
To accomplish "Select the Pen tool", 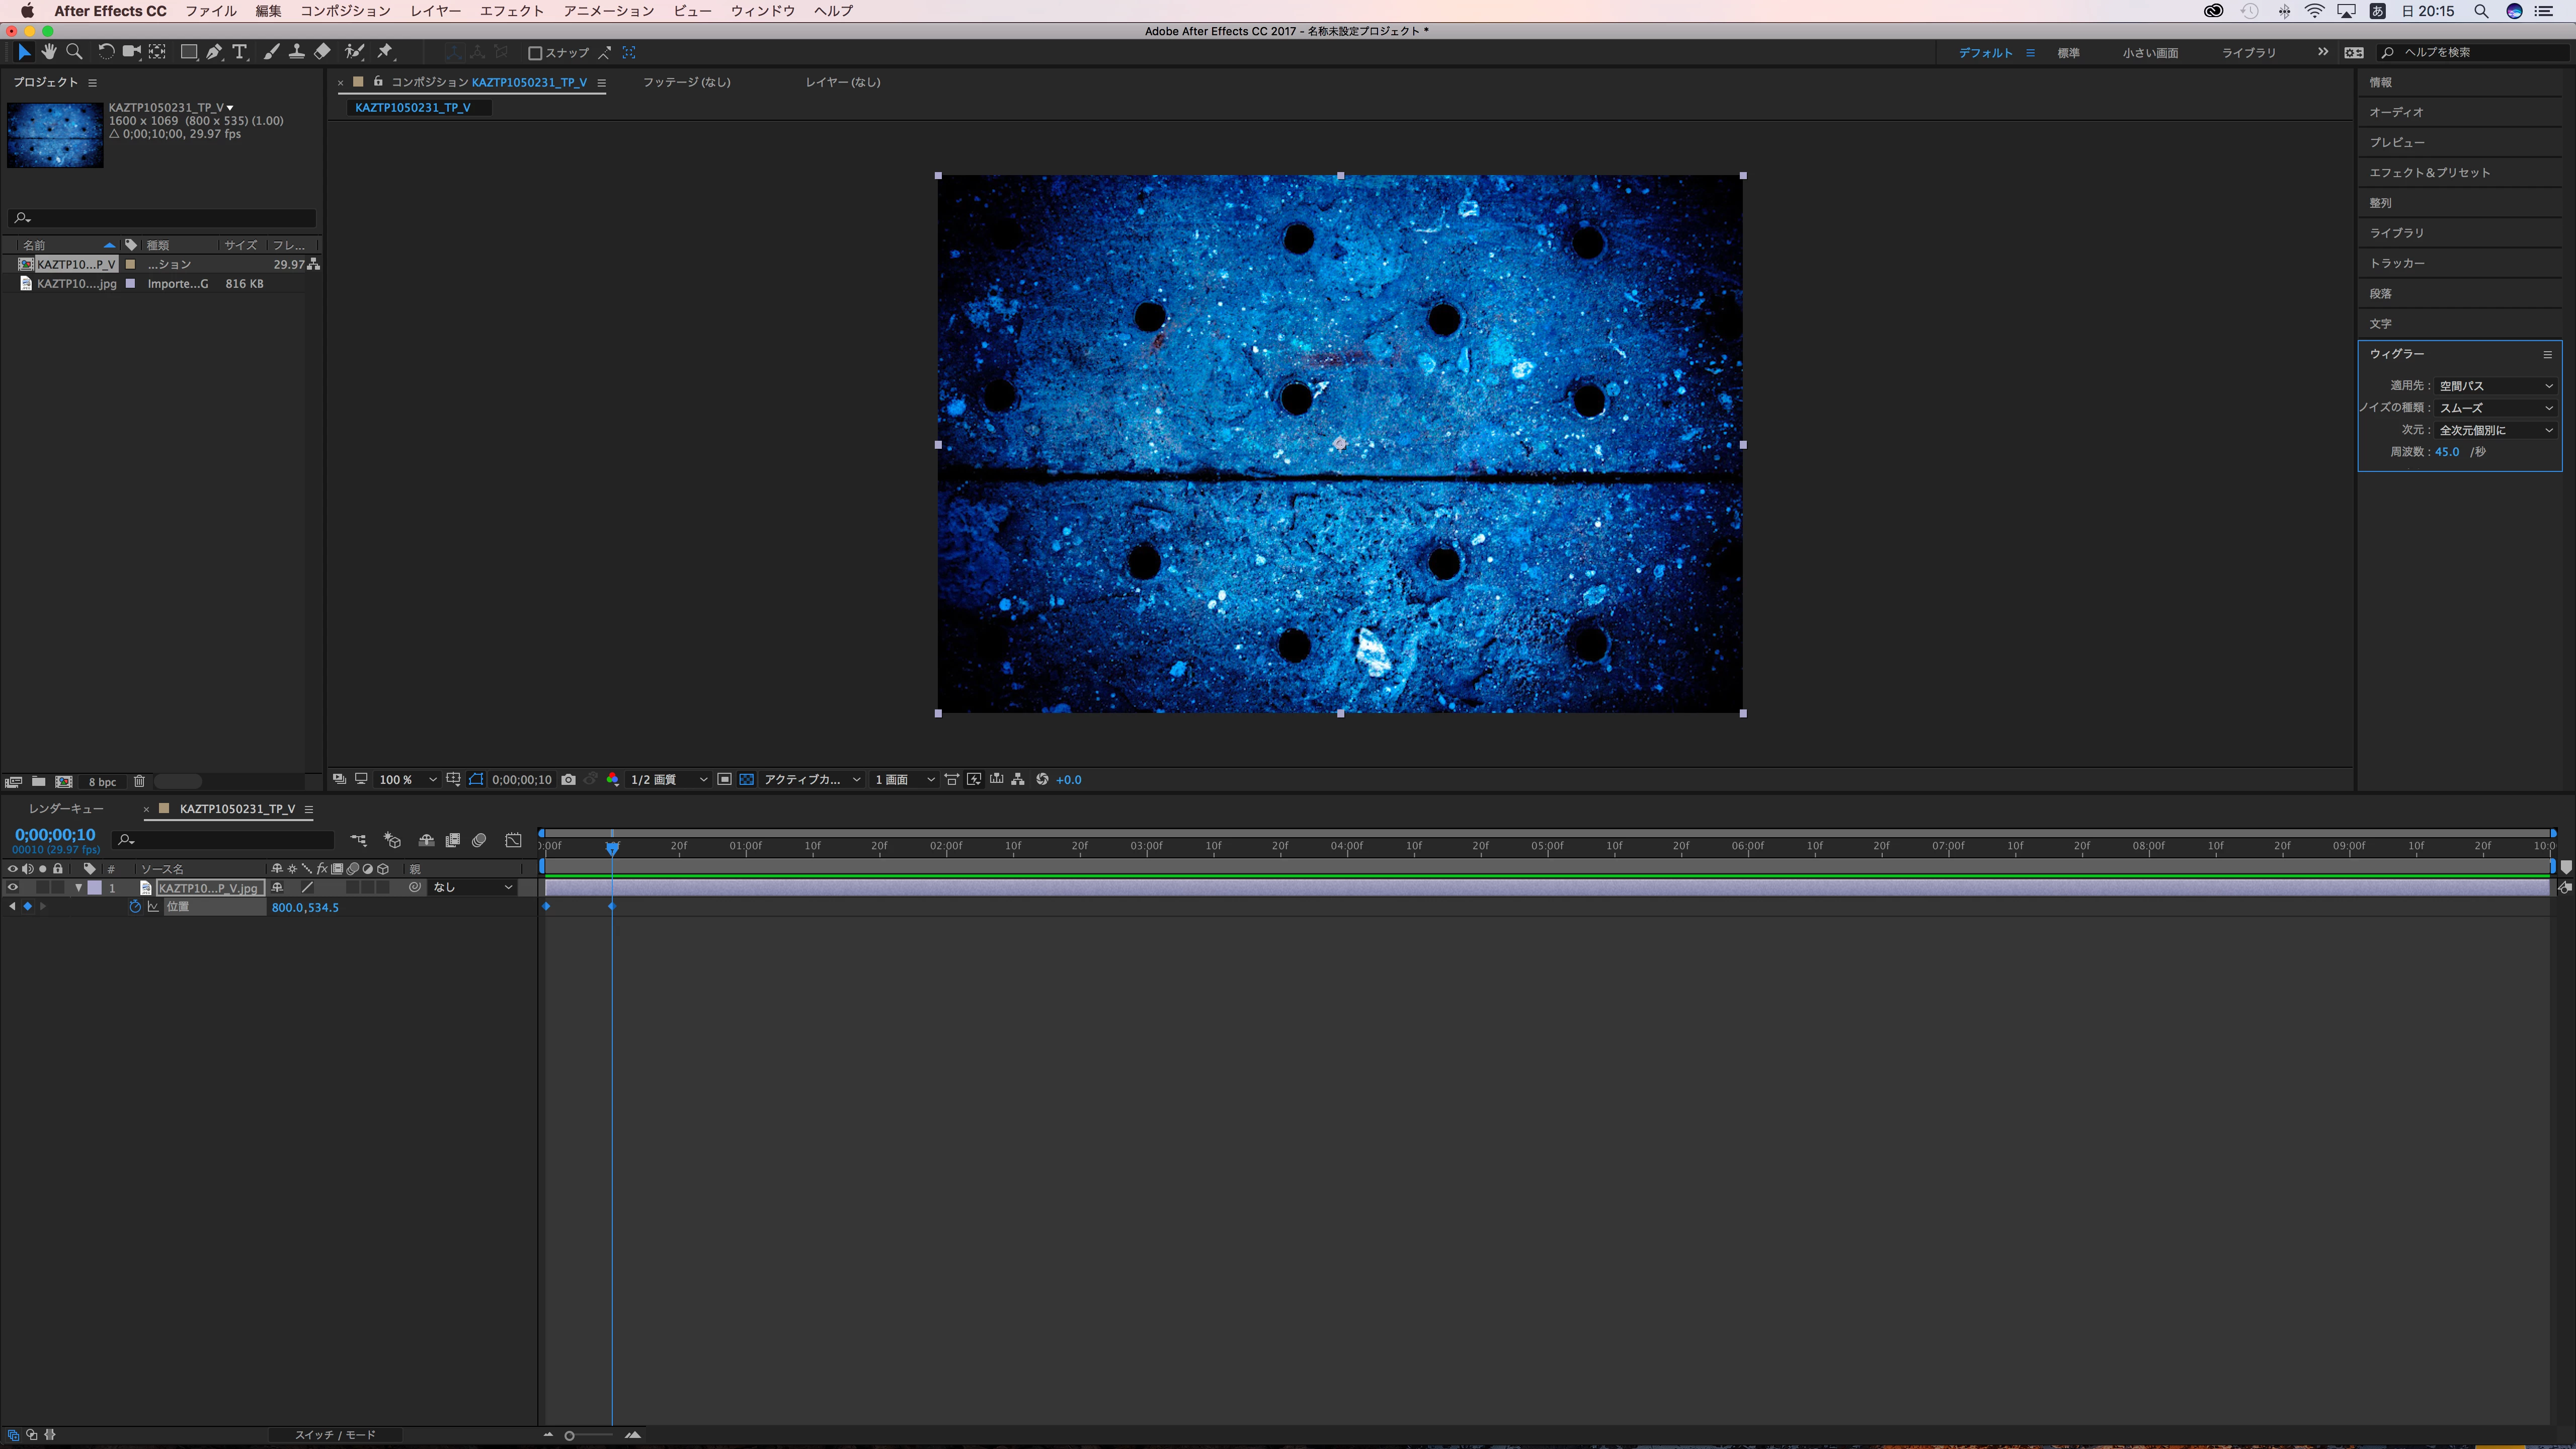I will click(214, 52).
